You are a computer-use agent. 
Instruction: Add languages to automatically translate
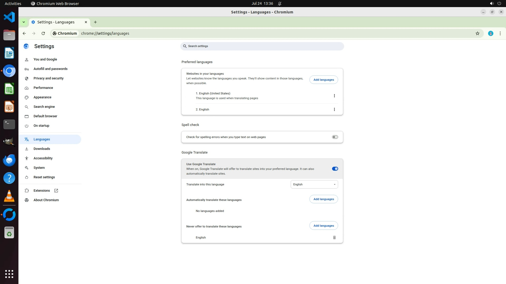tap(323, 199)
